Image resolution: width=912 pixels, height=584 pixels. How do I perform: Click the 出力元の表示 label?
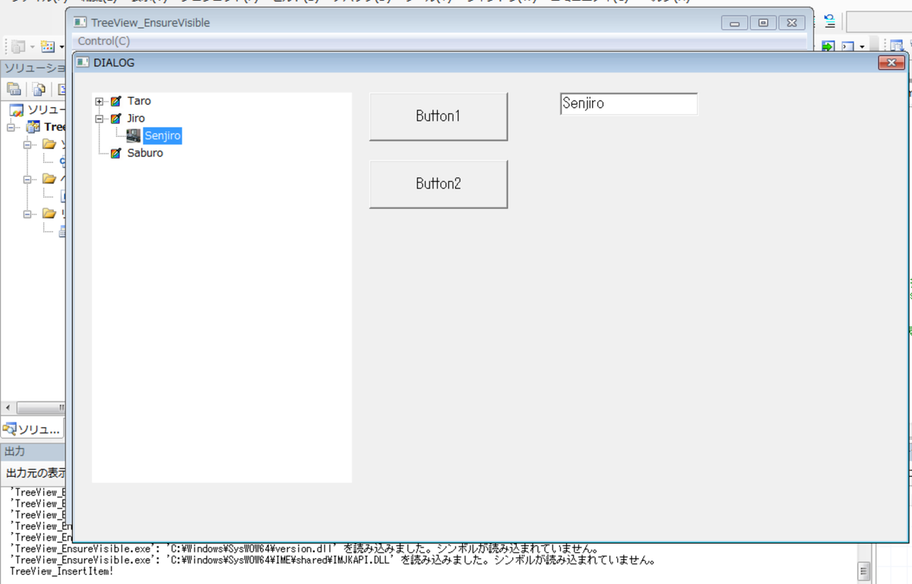[x=36, y=472]
